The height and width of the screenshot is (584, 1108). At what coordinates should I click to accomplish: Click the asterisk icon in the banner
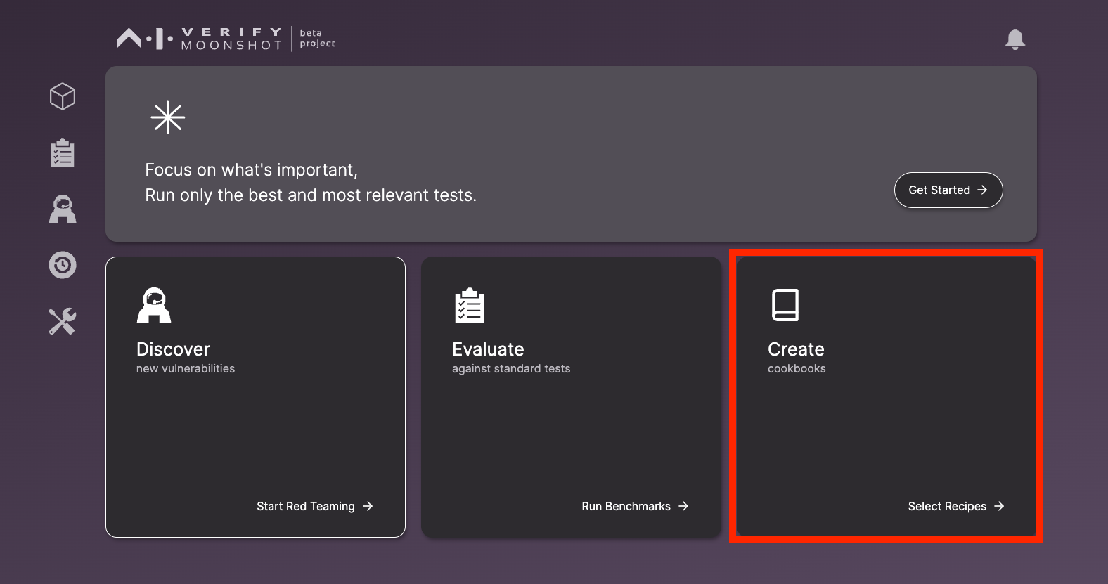point(168,117)
